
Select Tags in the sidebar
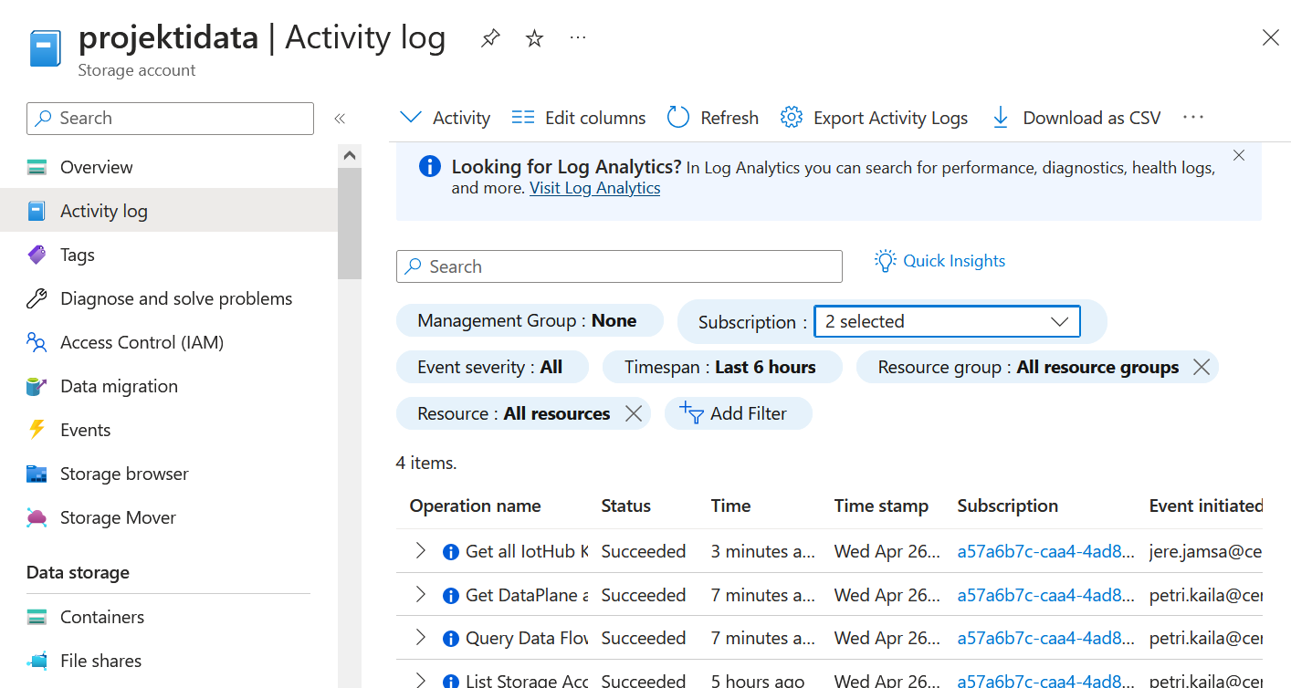[x=75, y=254]
